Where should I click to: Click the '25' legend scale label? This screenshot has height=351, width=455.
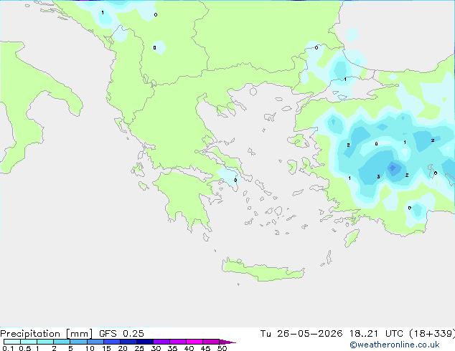tap(139, 348)
